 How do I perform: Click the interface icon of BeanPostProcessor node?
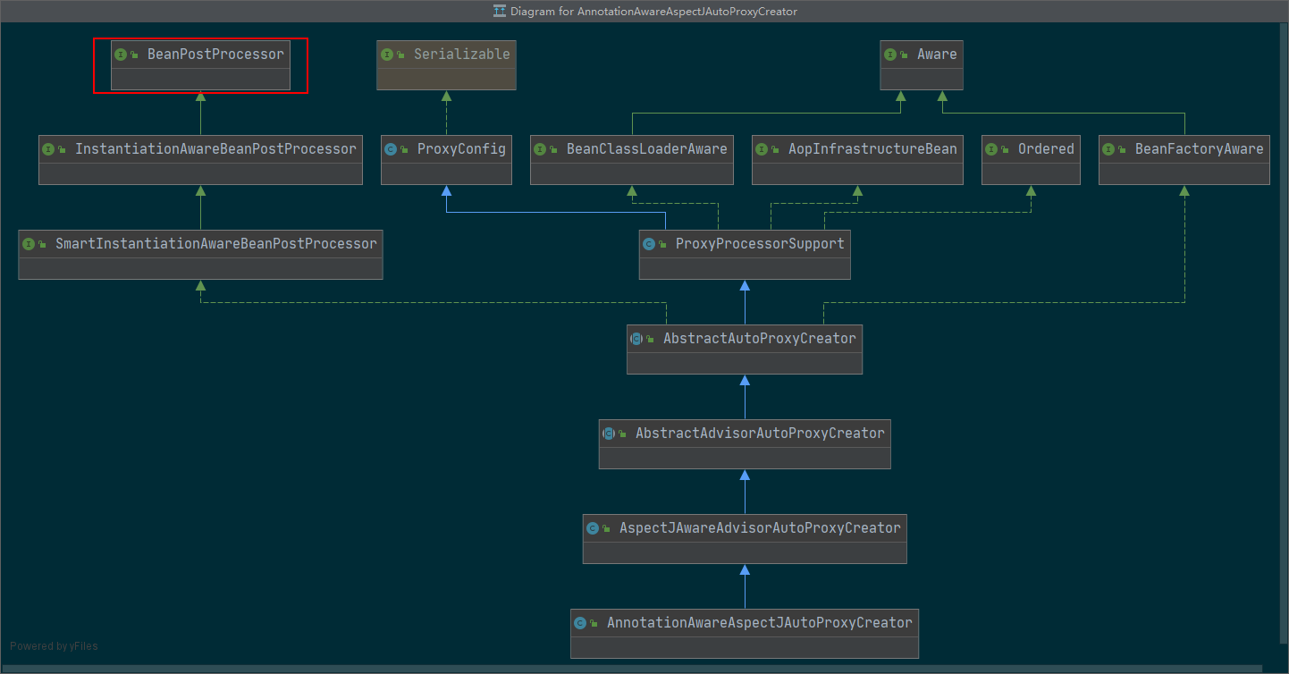coord(121,55)
